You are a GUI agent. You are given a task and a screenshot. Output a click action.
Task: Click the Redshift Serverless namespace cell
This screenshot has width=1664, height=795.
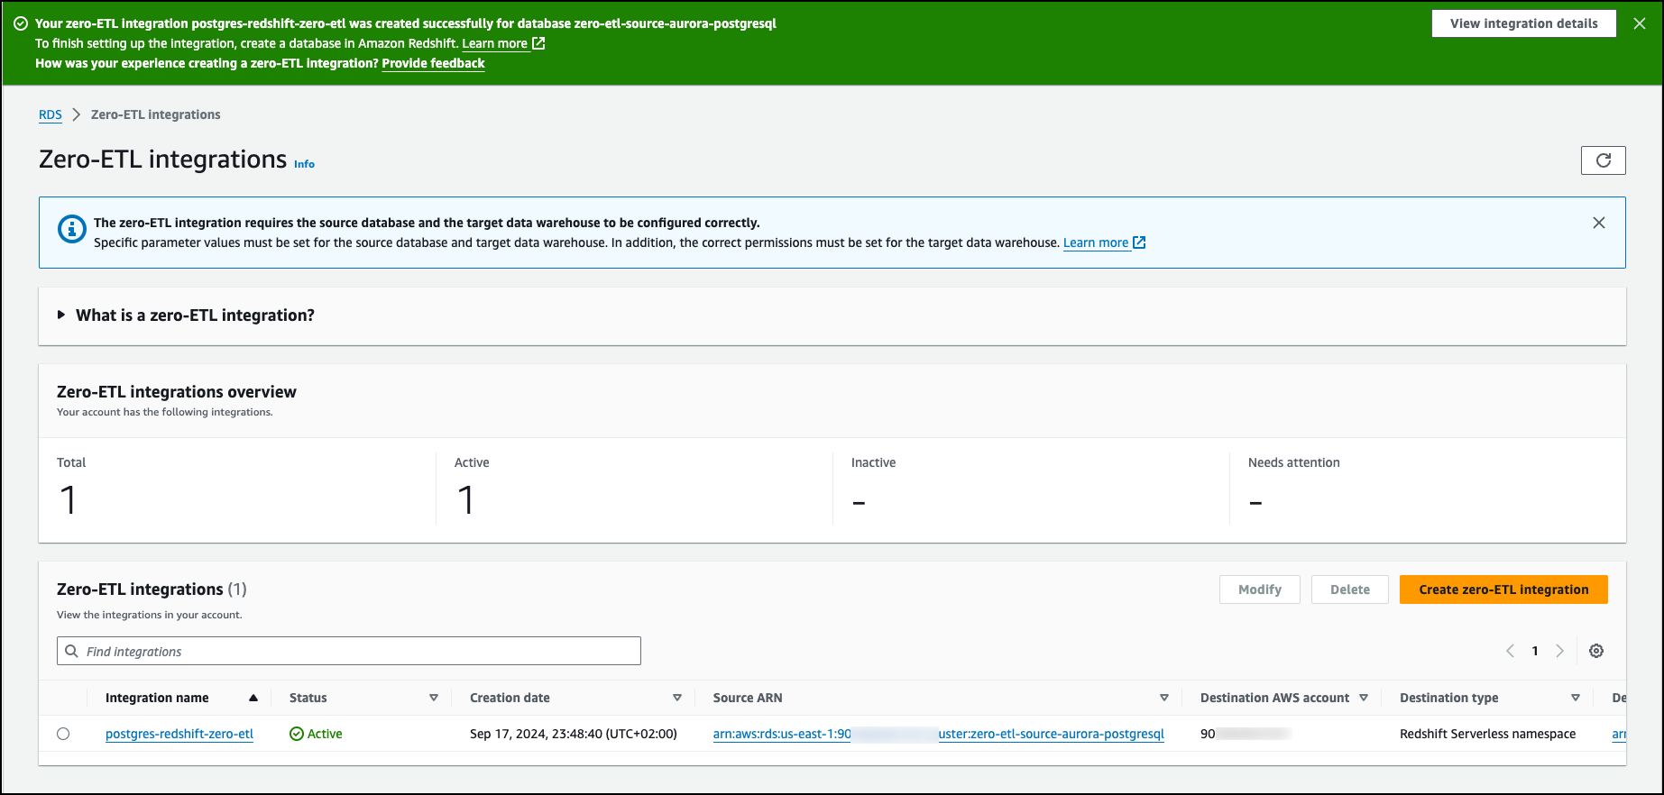click(x=1488, y=734)
